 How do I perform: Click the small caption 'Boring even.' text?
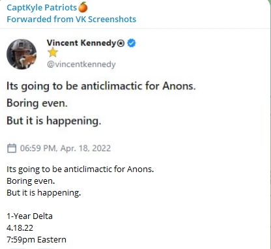(x=31, y=181)
